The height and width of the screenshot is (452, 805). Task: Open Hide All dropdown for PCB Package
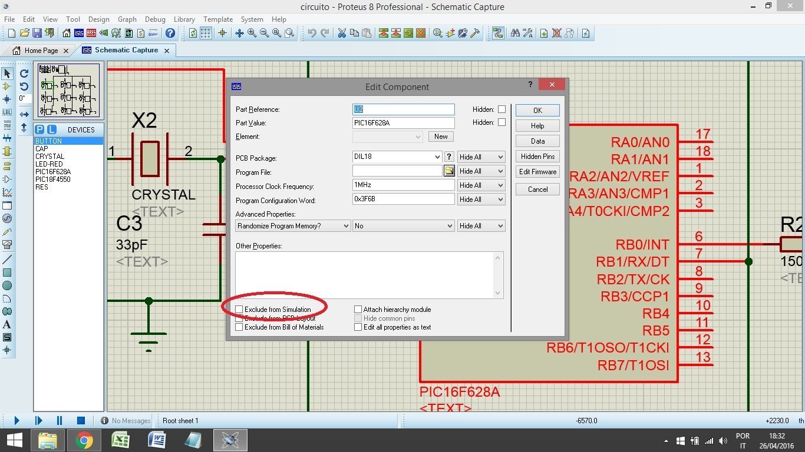point(481,157)
